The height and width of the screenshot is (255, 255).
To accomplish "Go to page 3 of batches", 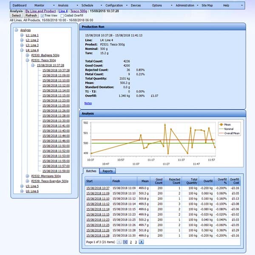I will point(136,242).
